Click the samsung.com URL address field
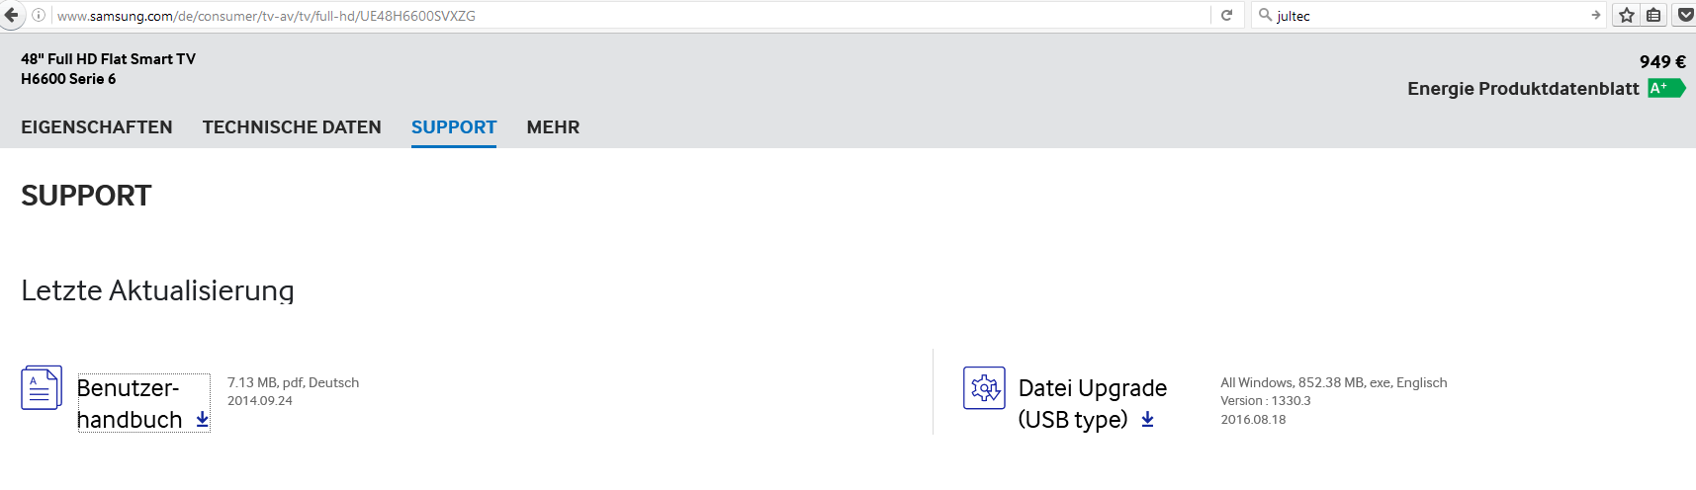Viewport: 1696px width, 490px height. pyautogui.click(x=593, y=16)
